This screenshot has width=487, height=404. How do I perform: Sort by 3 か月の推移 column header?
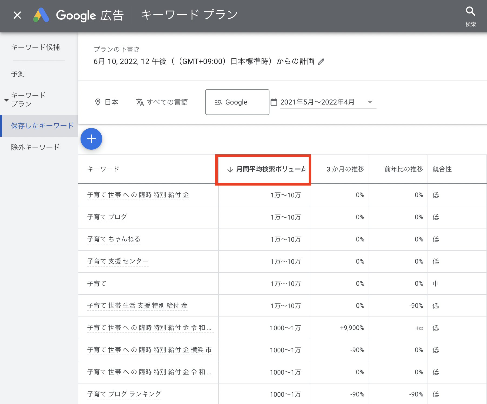(345, 169)
